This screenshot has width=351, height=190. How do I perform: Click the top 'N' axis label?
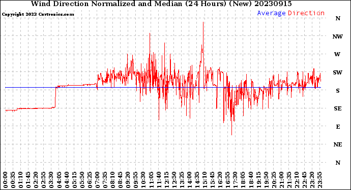338,19
